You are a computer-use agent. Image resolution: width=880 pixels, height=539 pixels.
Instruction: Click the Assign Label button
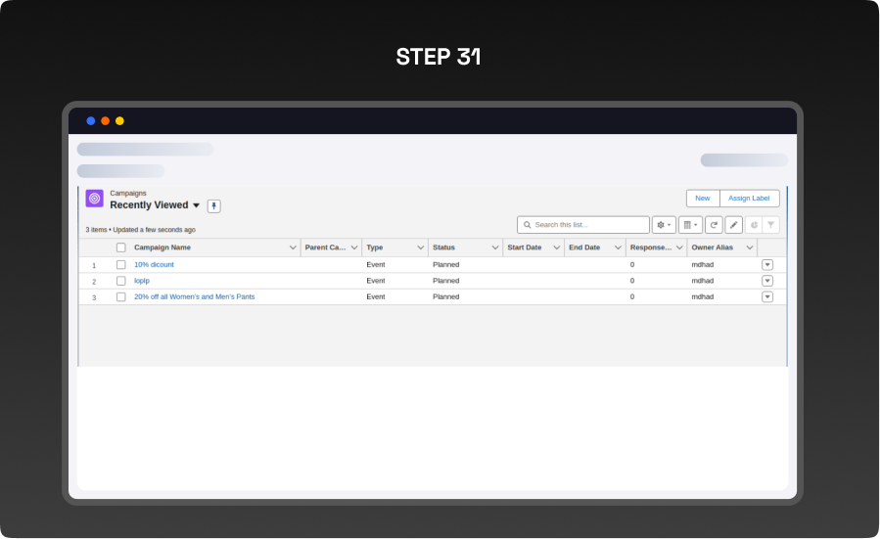pyautogui.click(x=749, y=199)
